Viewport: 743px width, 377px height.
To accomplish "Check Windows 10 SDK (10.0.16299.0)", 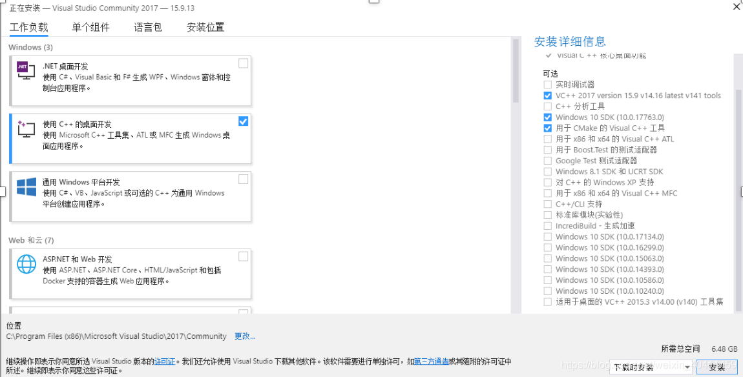I will click(547, 248).
